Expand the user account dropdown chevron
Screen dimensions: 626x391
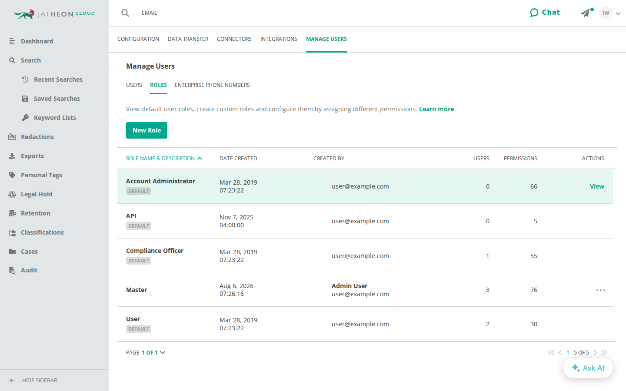[618, 13]
